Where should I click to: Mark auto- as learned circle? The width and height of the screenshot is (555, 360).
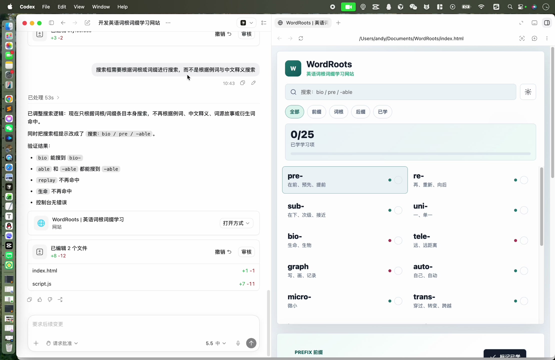(524, 271)
